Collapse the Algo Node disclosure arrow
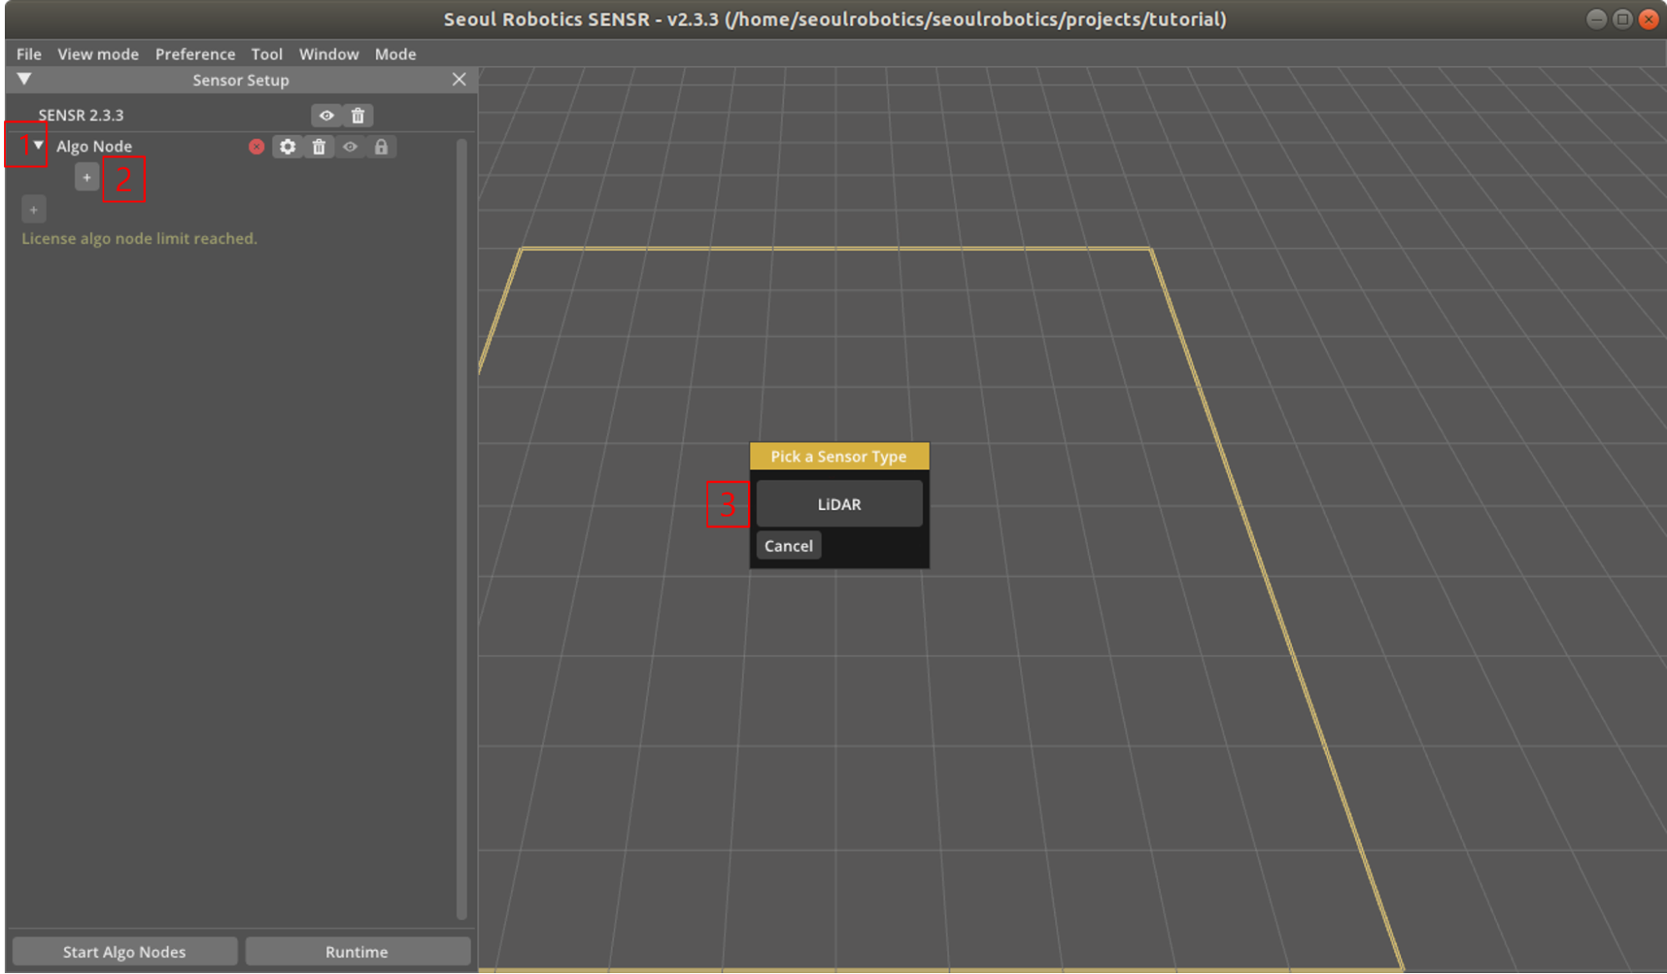The height and width of the screenshot is (974, 1667). (37, 145)
